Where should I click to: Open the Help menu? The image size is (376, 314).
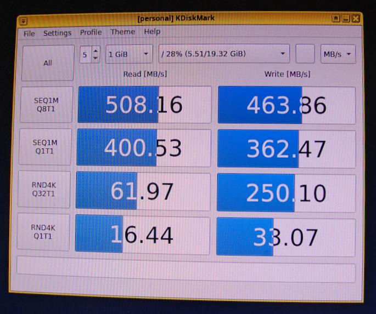[152, 31]
